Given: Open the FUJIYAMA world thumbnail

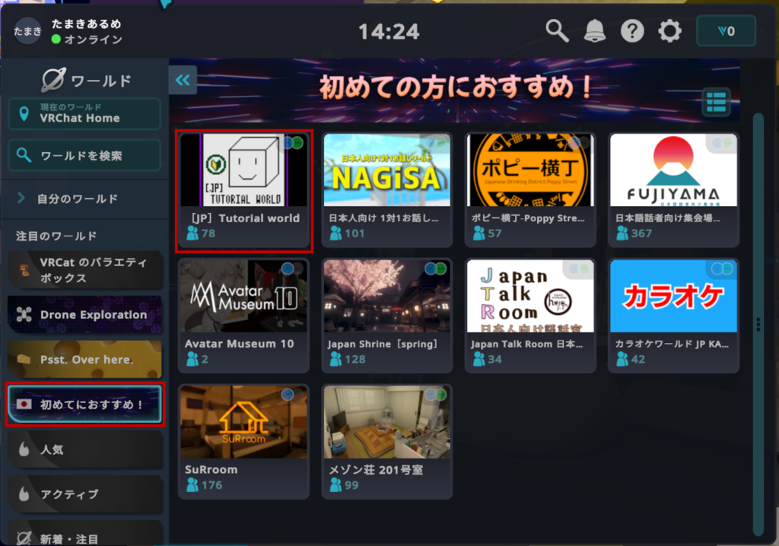Looking at the screenshot, I should pyautogui.click(x=673, y=170).
